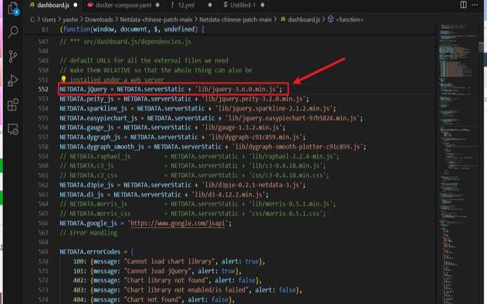Click the unsaved dot on 12.yml tab
487x304 pixels.
210,5
